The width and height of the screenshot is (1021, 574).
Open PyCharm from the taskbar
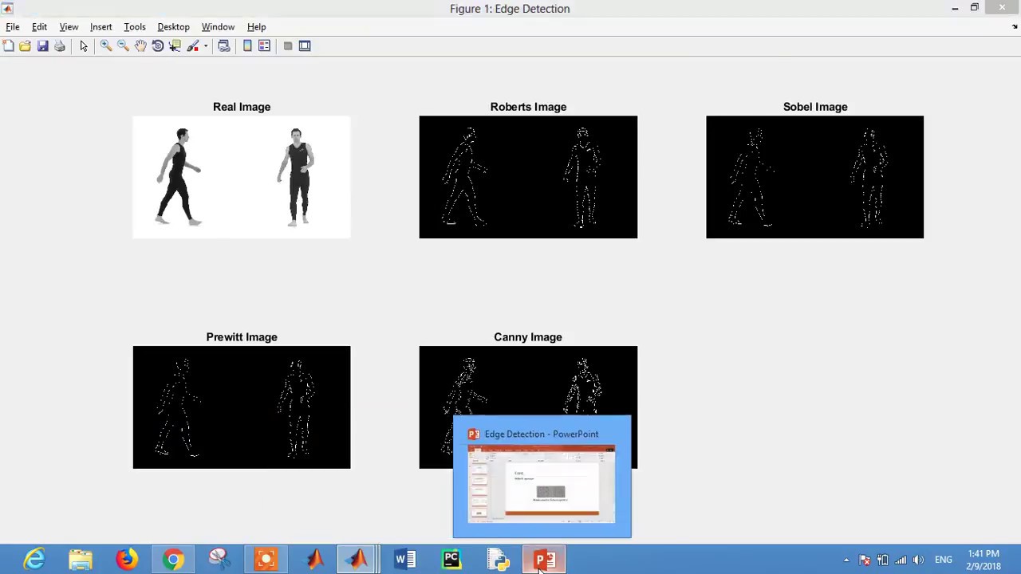(451, 560)
